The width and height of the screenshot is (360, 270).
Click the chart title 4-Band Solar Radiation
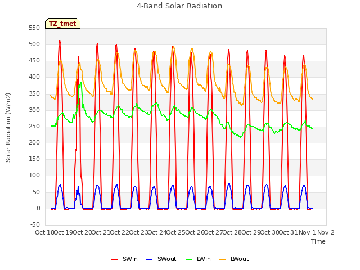coord(179,6)
